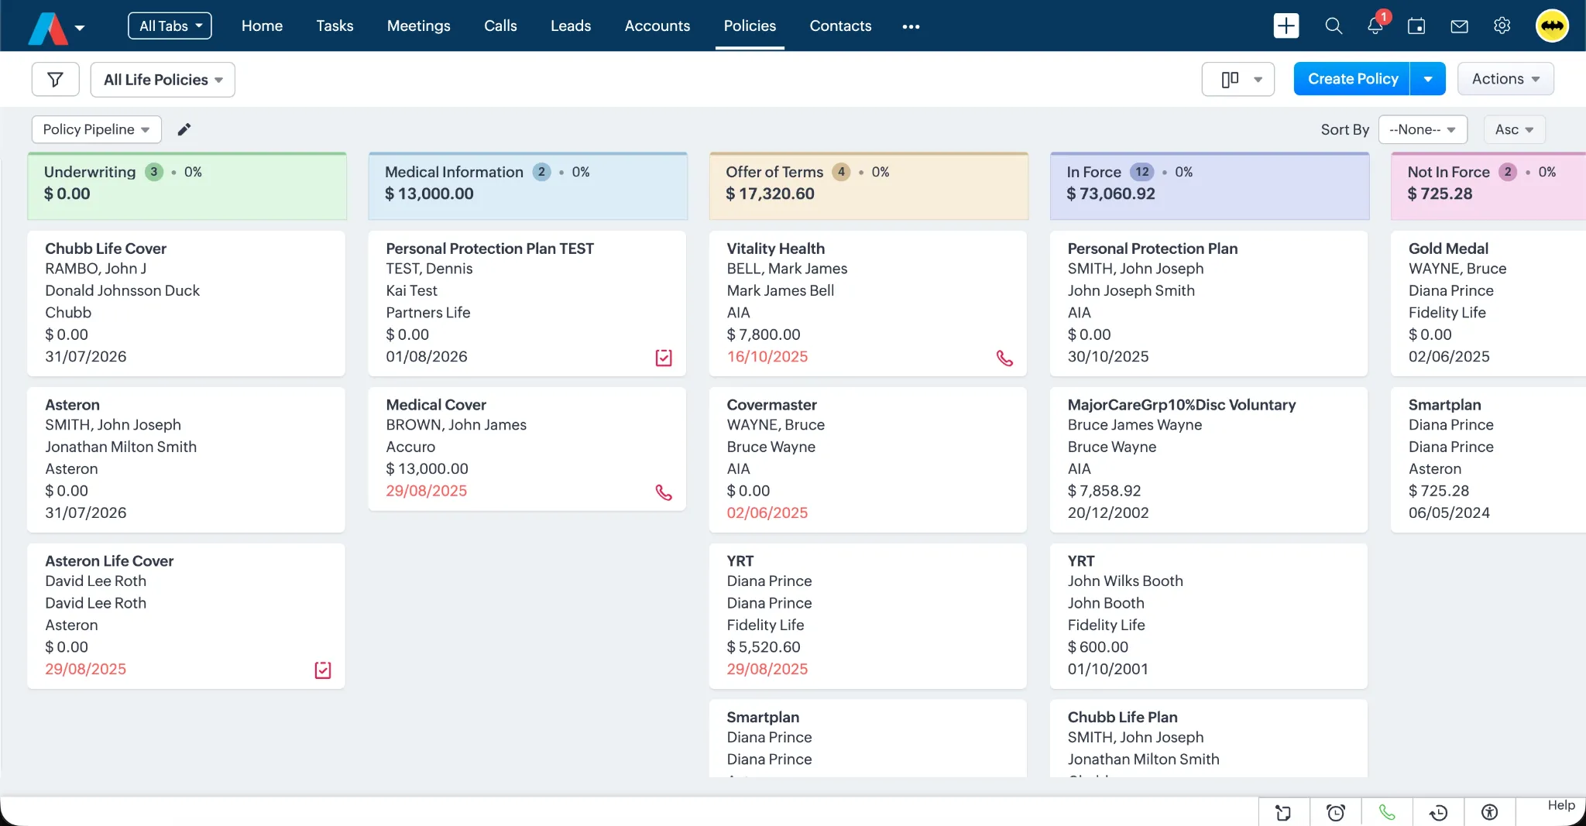The height and width of the screenshot is (826, 1586).
Task: Open the Chubb Life Cover policy
Action: 105,248
